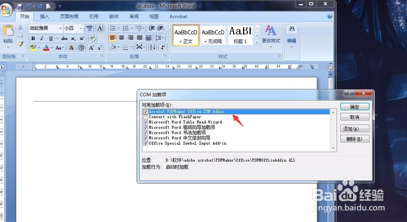Open the font name 微软雅黑 dropdown
This screenshot has height=222, width=407.
tap(60, 28)
